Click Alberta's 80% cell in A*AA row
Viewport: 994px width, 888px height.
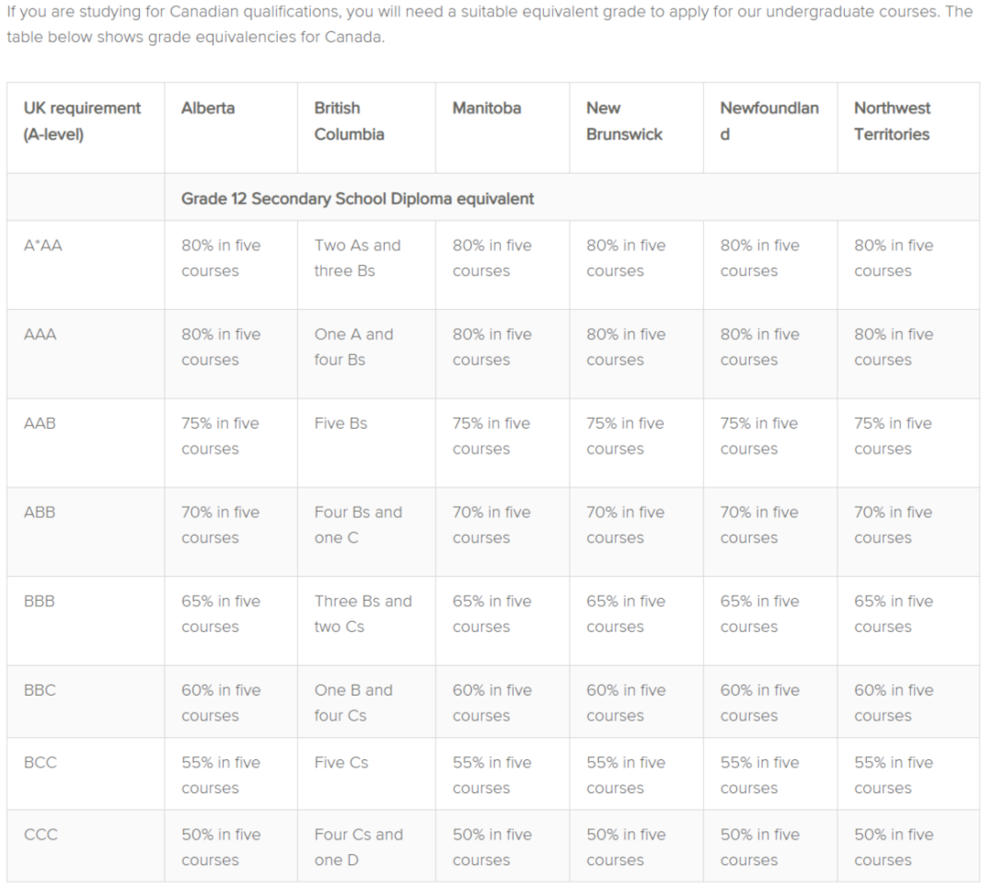coord(231,265)
